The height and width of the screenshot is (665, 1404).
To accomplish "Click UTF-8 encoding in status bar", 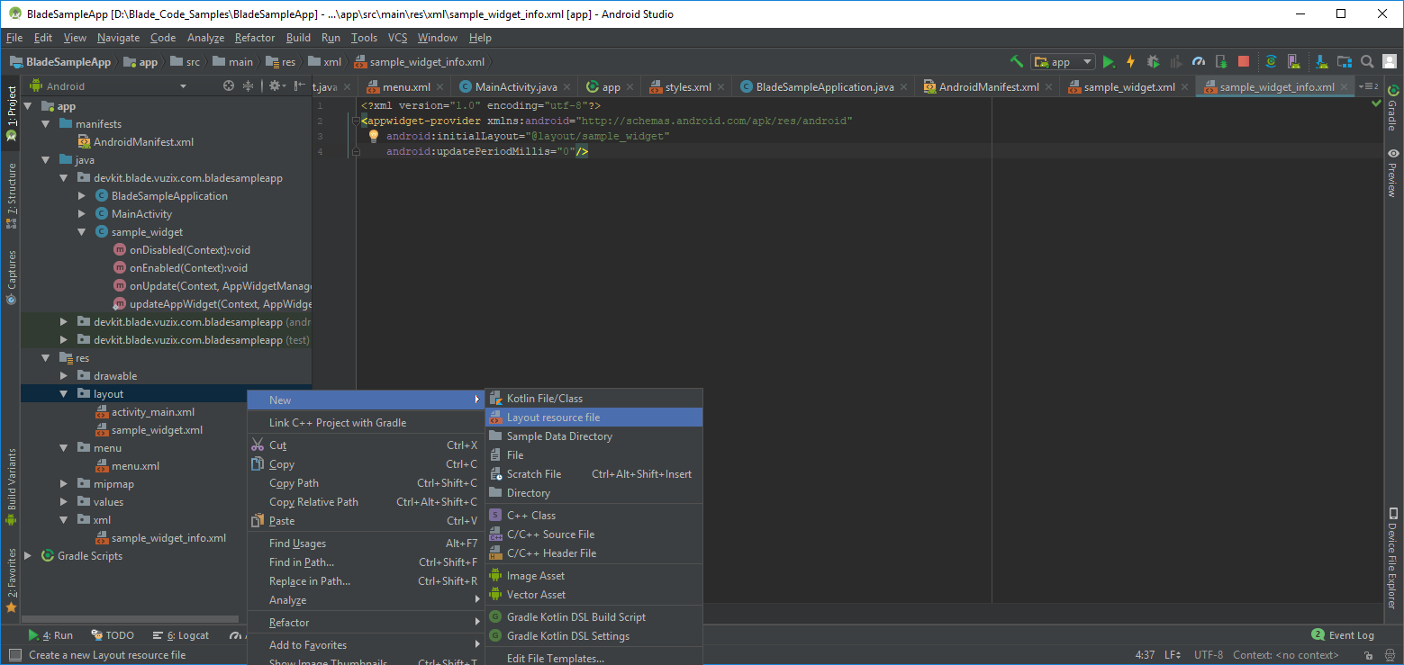I will click(x=1209, y=655).
